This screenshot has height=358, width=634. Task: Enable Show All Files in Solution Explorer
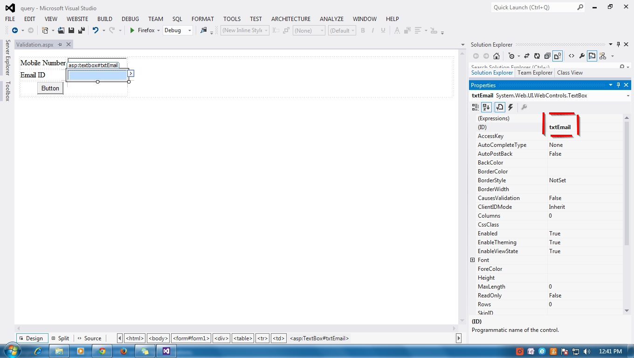(x=558, y=55)
